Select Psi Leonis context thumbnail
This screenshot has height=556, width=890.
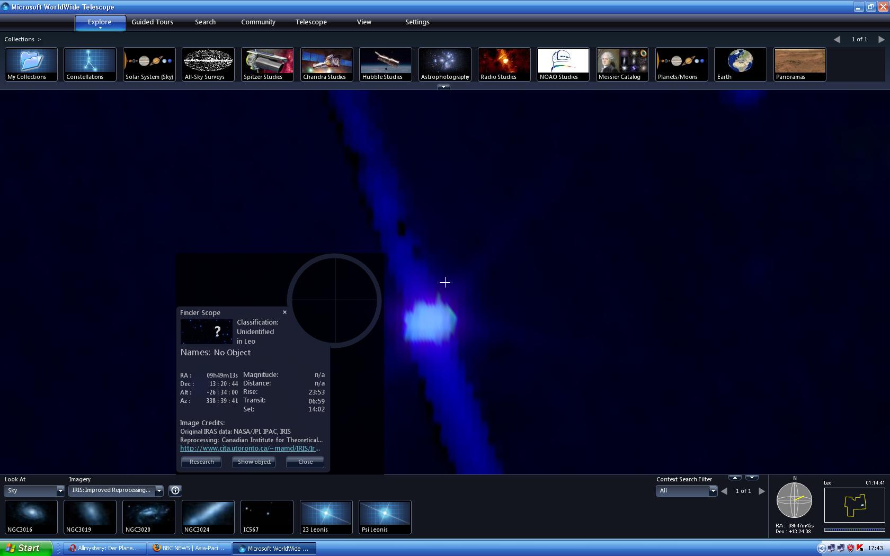point(385,517)
